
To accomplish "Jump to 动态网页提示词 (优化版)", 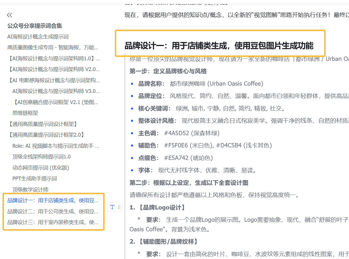I will click(41, 168).
